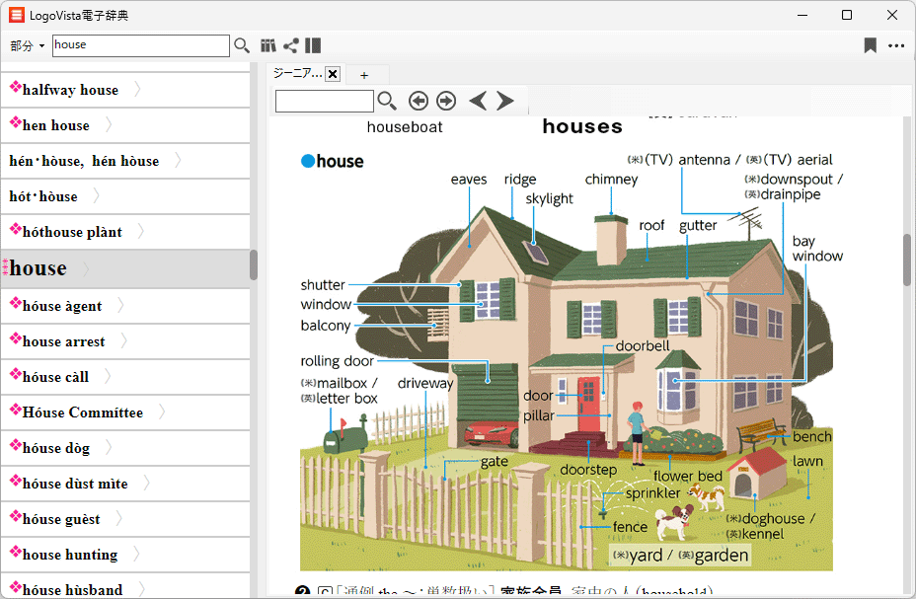The width and height of the screenshot is (916, 599).
Task: Open the bookmark icon at top right
Action: click(x=870, y=45)
